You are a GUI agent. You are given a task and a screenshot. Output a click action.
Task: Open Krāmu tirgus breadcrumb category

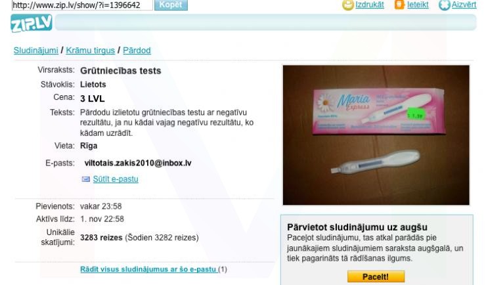(90, 50)
